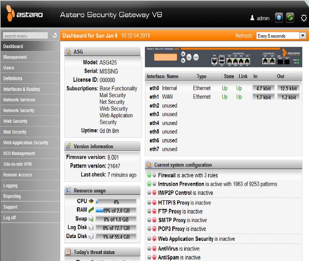Click the admin user silhouette icon
309x261 pixels.
[252, 18]
